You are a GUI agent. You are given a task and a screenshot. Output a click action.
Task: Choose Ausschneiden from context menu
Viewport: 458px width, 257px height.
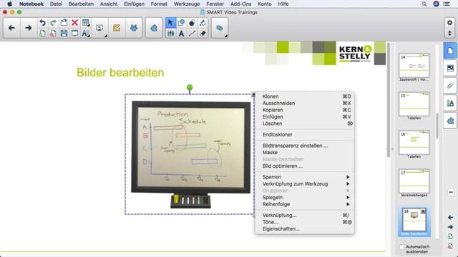pyautogui.click(x=304, y=103)
